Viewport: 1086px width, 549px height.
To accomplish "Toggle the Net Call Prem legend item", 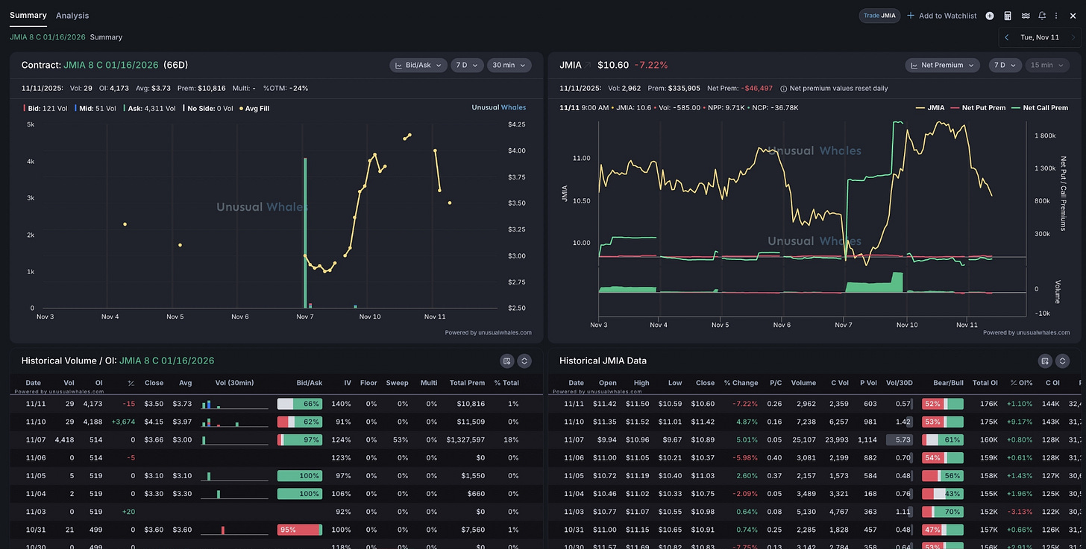I will coord(1038,107).
